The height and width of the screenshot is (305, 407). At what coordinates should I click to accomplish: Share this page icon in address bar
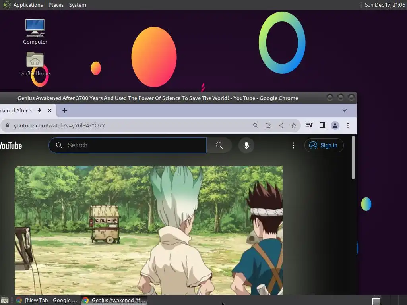(281, 125)
